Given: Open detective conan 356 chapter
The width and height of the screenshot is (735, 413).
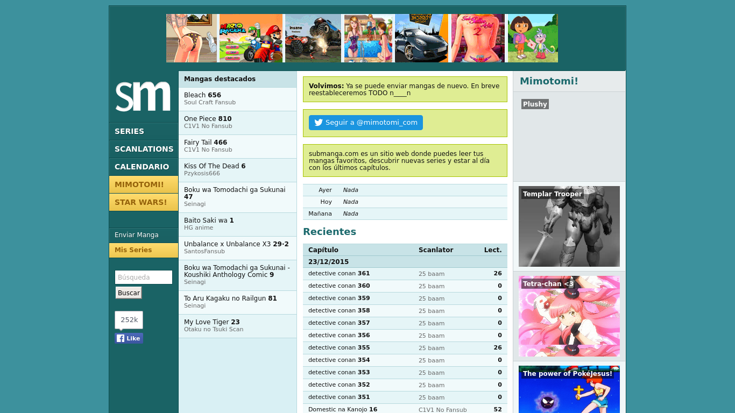Looking at the screenshot, I should 339,336.
